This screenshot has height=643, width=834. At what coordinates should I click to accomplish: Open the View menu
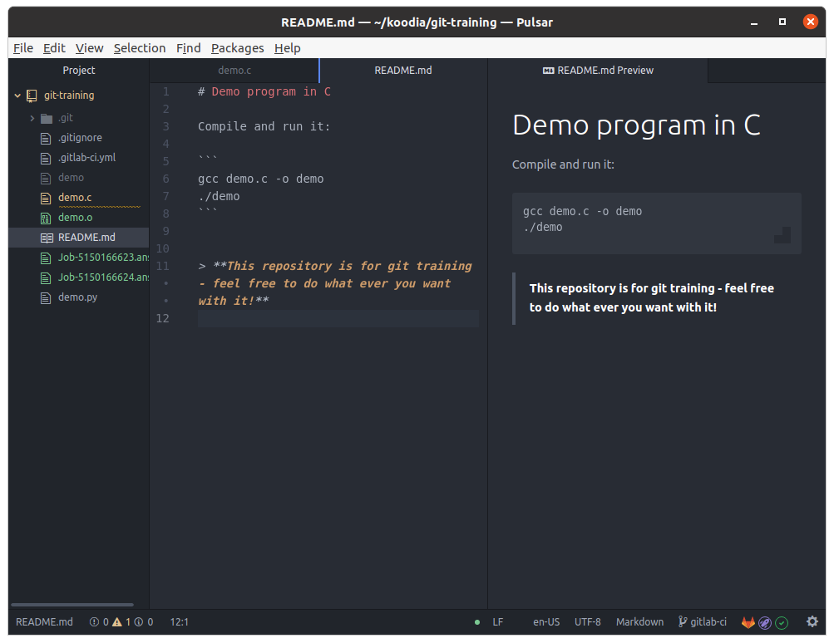89,48
